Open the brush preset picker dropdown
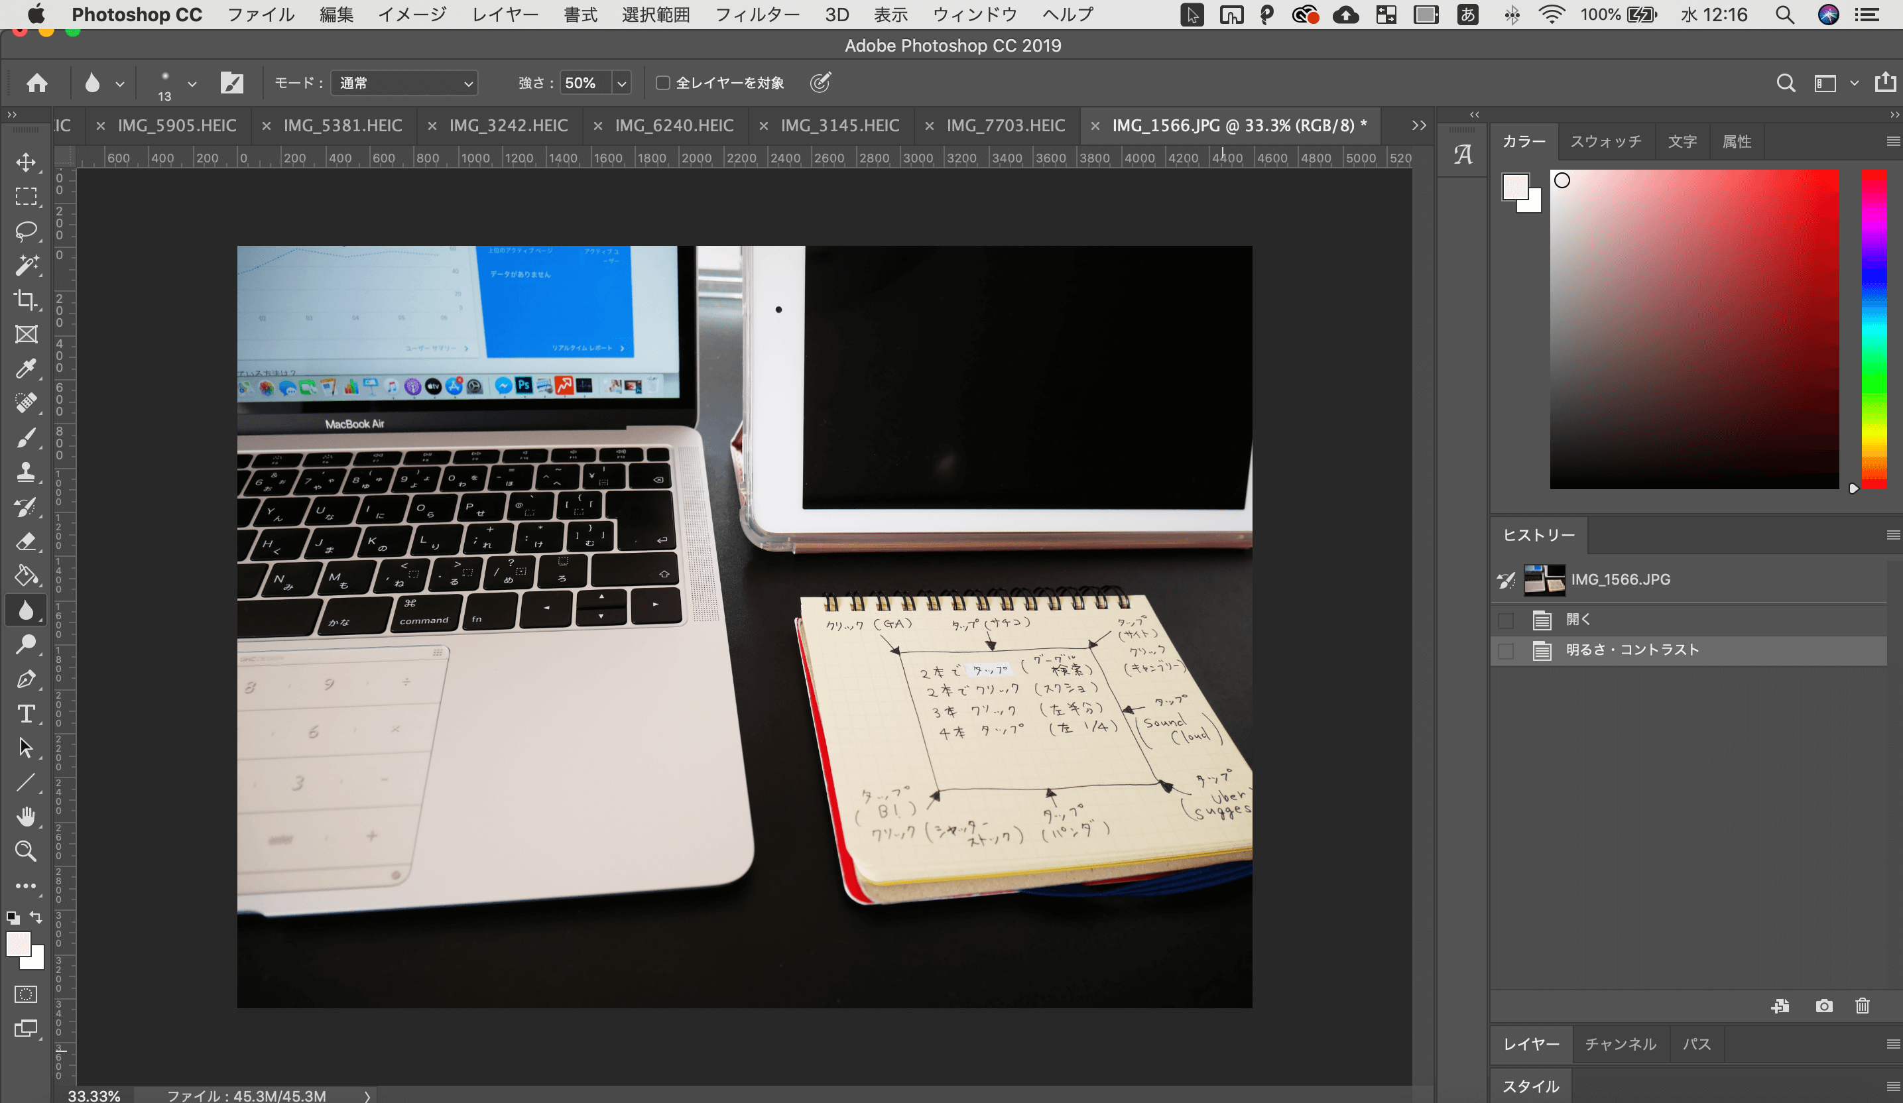 click(192, 84)
